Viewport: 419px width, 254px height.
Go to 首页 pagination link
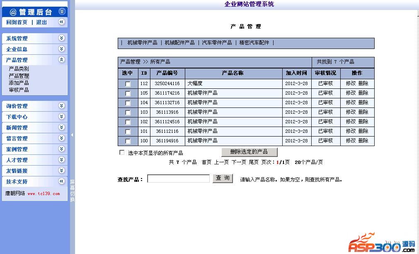[x=206, y=162]
